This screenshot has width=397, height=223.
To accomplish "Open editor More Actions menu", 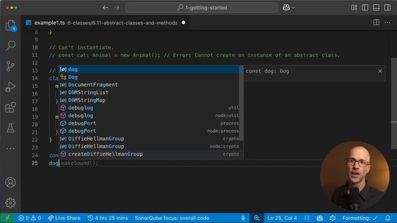I will [x=387, y=22].
